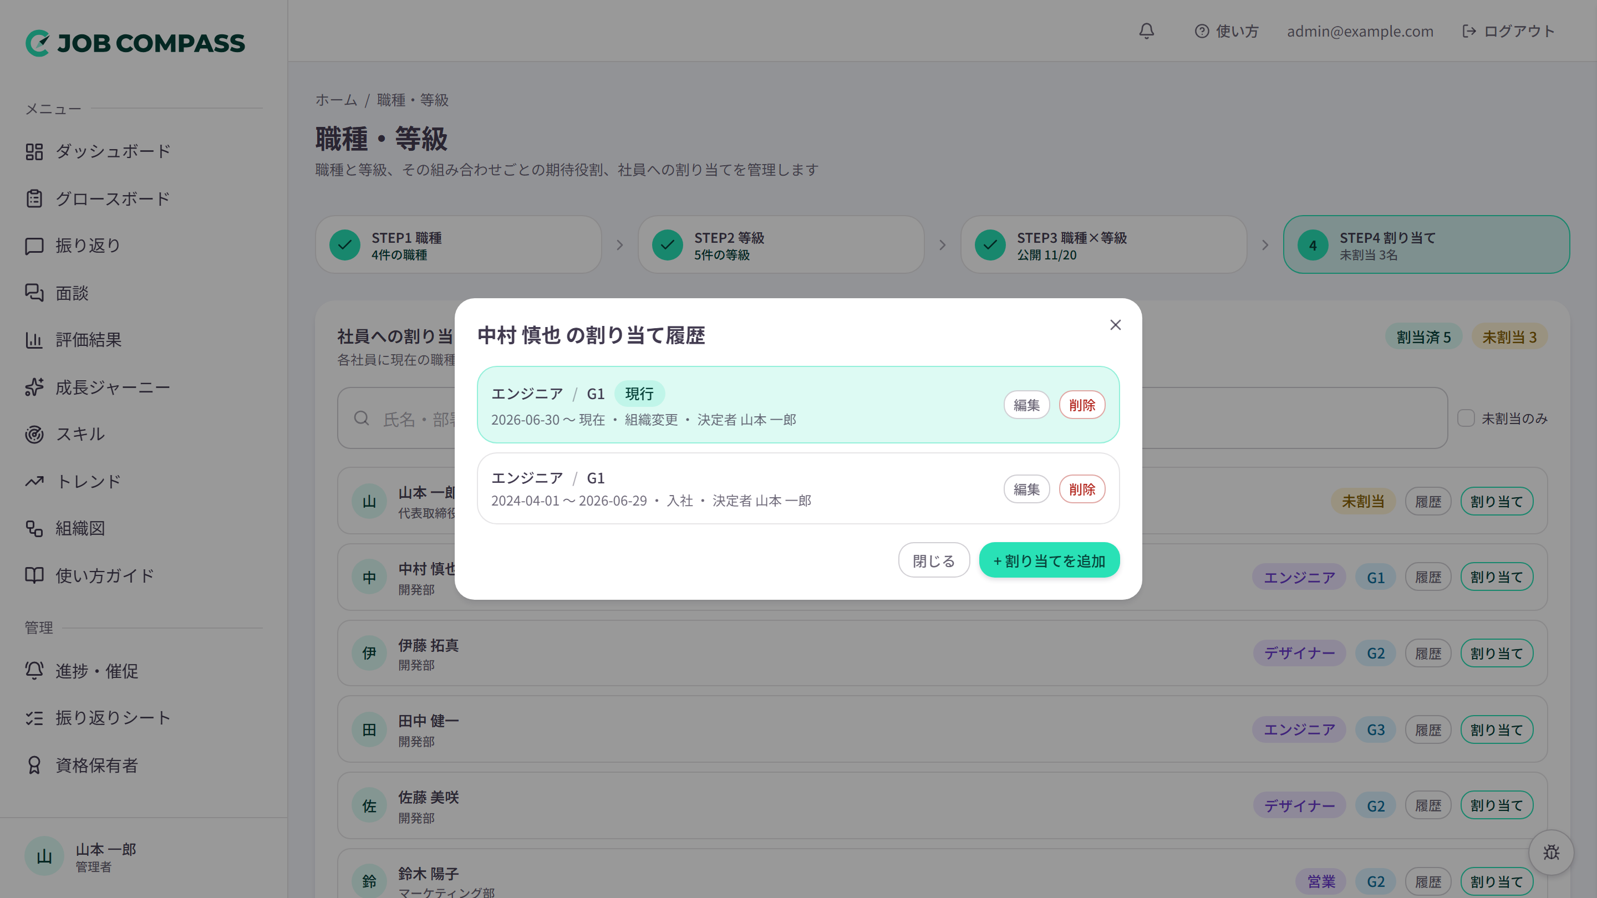Click the 組織図 org chart icon
Image resolution: width=1597 pixels, height=898 pixels.
coord(34,528)
